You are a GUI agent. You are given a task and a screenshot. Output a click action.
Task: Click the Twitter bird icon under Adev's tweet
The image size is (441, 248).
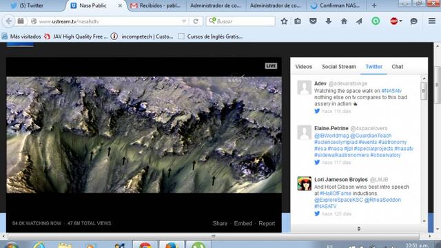point(317,111)
